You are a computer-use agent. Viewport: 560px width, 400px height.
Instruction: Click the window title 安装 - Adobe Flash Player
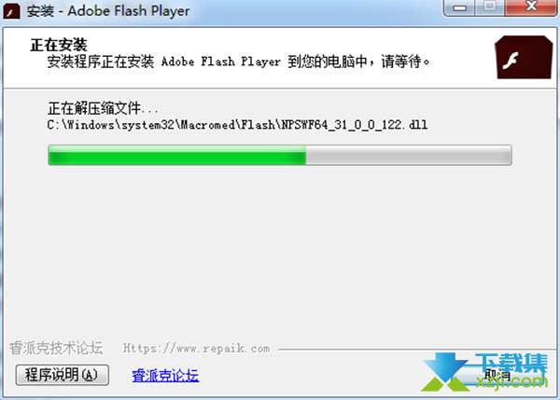(x=108, y=11)
